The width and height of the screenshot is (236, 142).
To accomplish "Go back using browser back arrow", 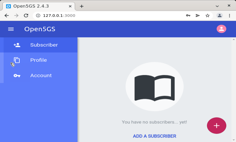I will pyautogui.click(x=7, y=15).
